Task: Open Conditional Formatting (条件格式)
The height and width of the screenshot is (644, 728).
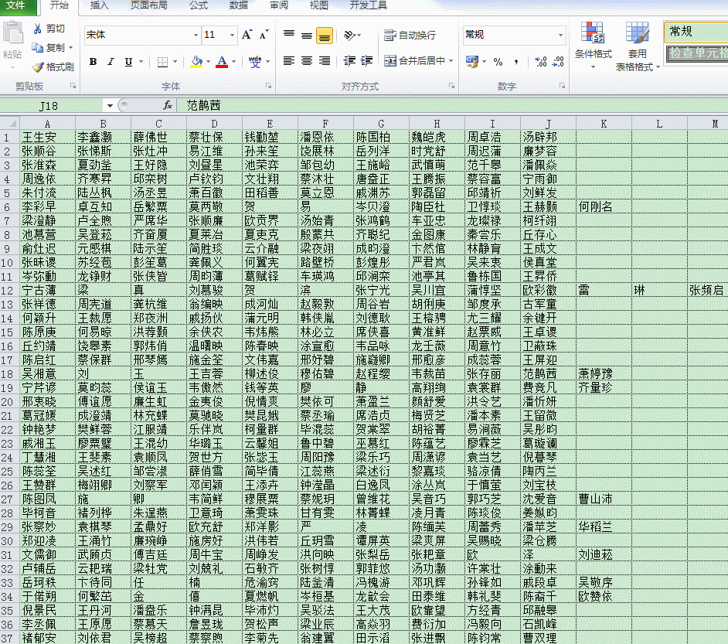Action: pos(593,45)
